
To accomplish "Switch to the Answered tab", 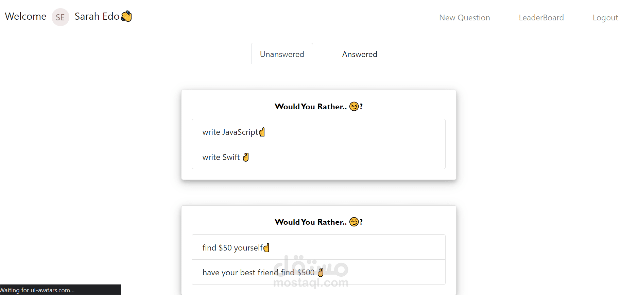I will tap(359, 54).
